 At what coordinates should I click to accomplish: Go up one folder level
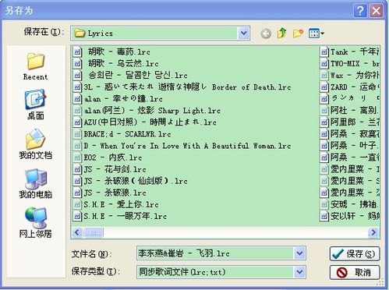pos(281,34)
